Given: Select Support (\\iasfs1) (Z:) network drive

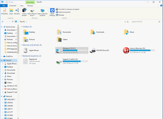Looking at the screenshot, I should point(72,61).
